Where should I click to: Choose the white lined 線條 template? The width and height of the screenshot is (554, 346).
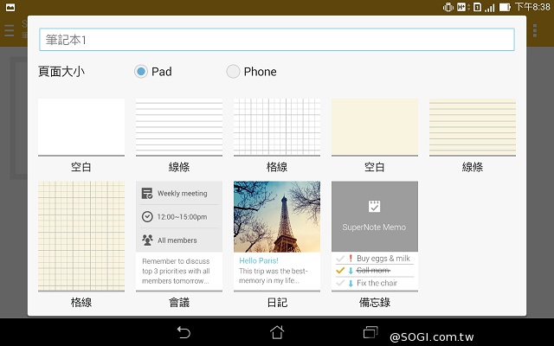coord(179,127)
